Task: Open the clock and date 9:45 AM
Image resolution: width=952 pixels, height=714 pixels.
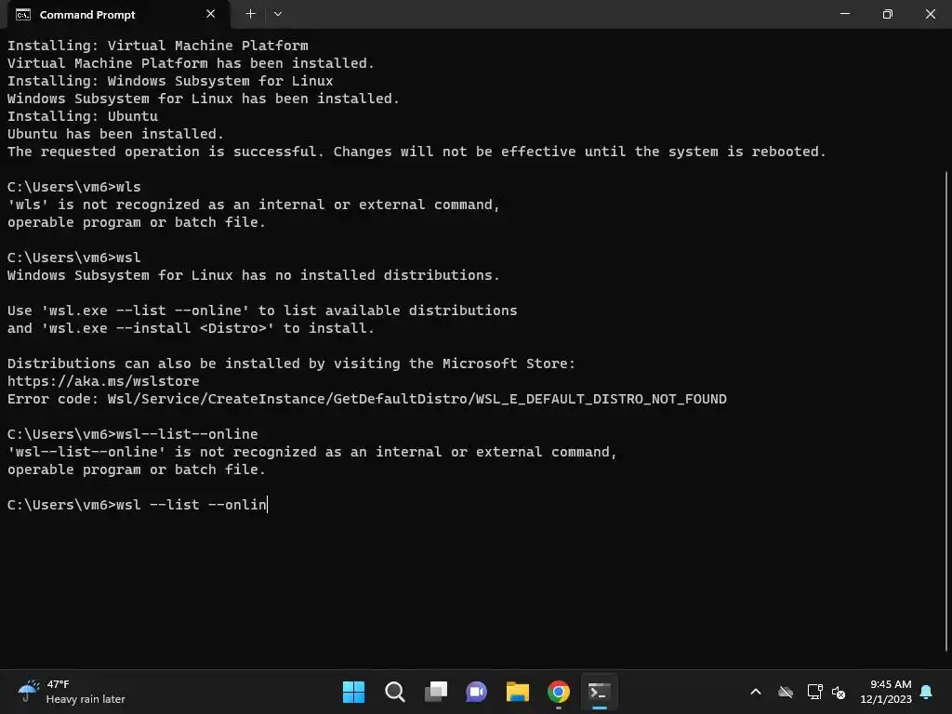Action: pos(886,692)
